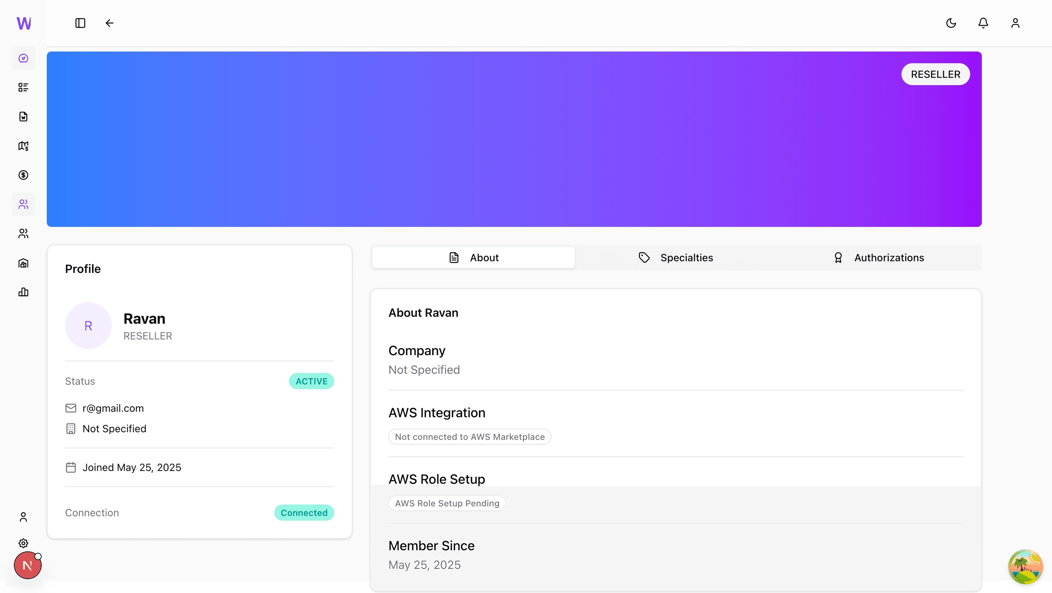Click the r@gmail.com email text

(113, 408)
